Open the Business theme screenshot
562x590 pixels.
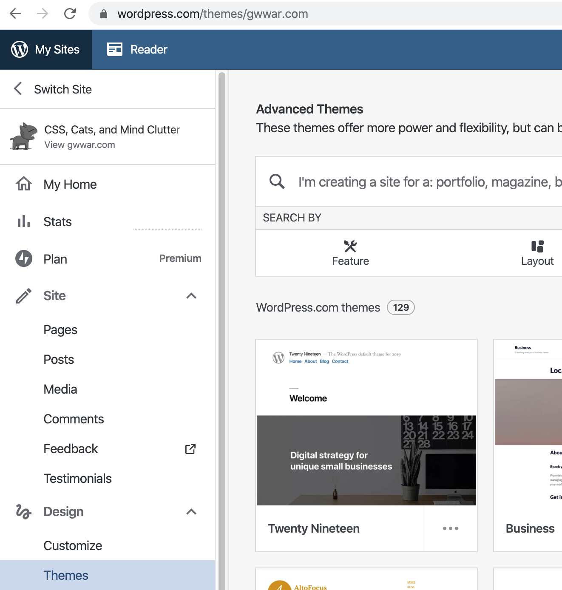point(528,423)
